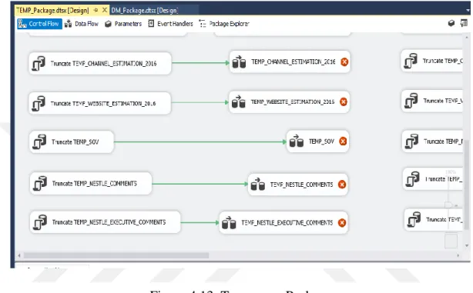473x293 pixels.
Task: Click the Control Flow tab icon
Action: pos(22,24)
